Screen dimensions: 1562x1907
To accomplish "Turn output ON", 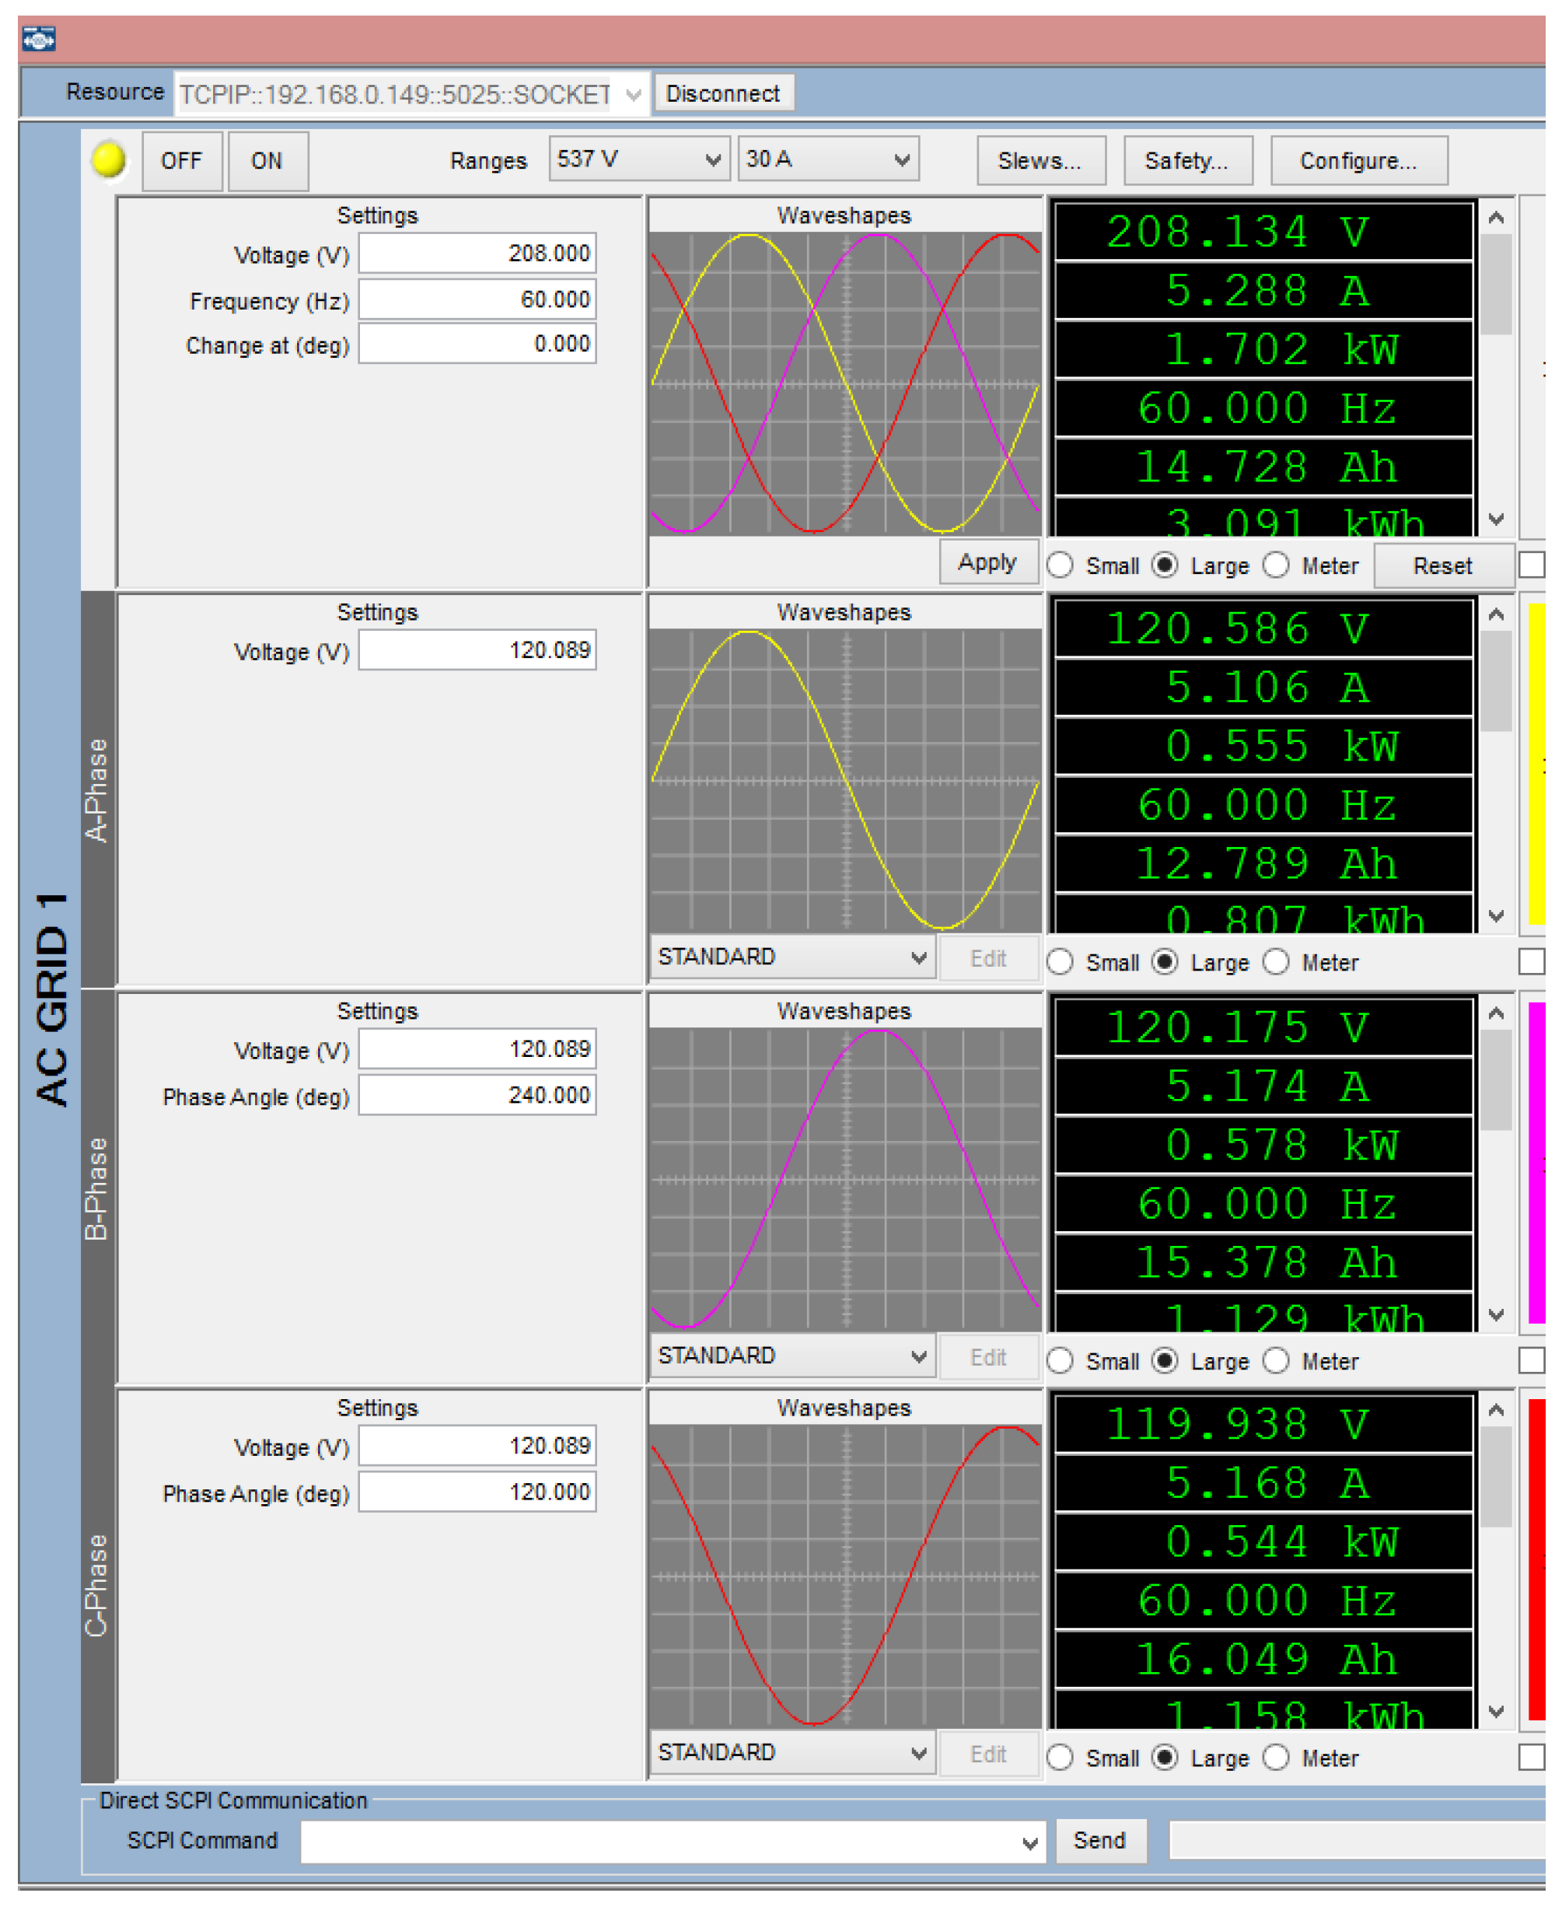I will tap(267, 161).
